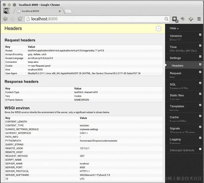The image size is (204, 183).
Task: Click the browser back arrow
Action: (x=5, y=19)
